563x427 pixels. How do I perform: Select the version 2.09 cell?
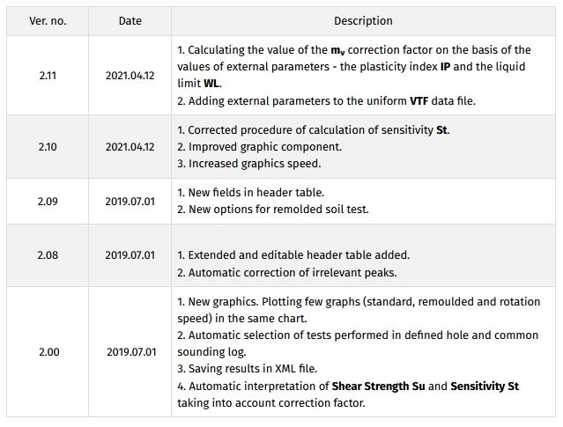tap(48, 202)
